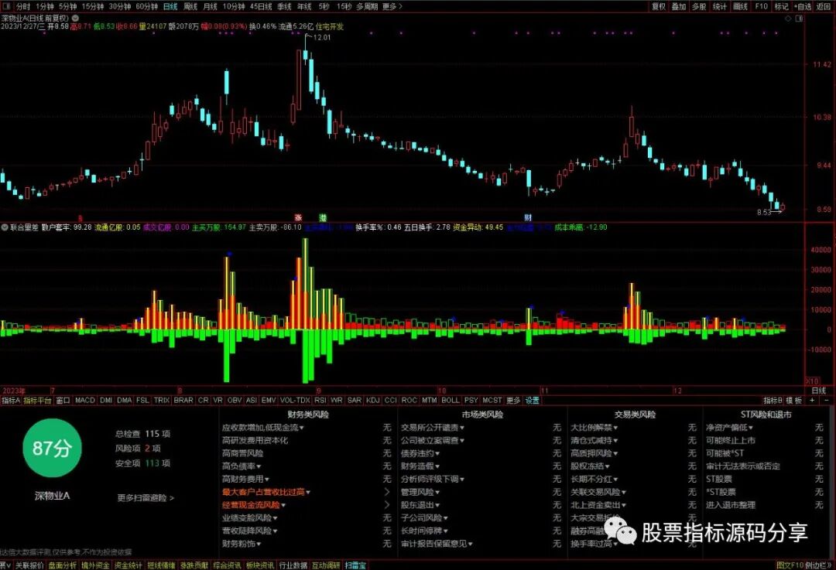This screenshot has height=570, width=836.
Task: Click 指标平台 on indicator bar
Action: coord(37,400)
